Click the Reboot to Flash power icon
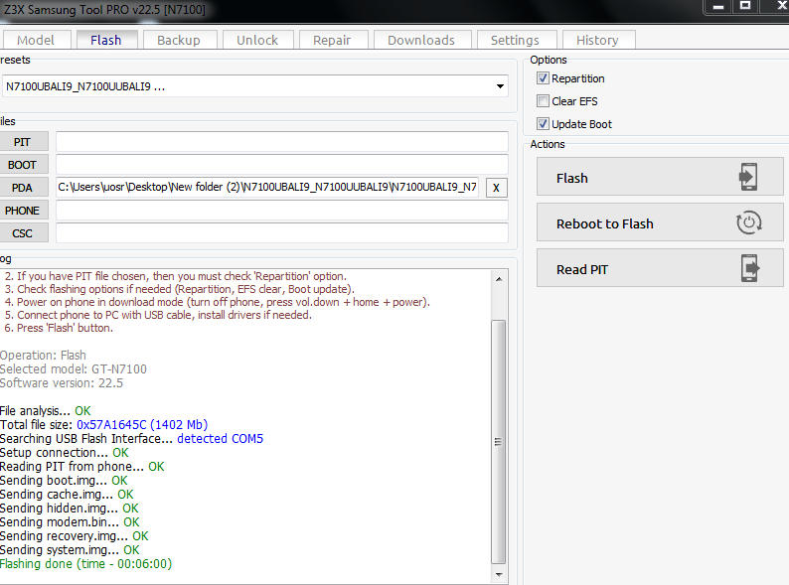The image size is (789, 585). click(x=748, y=222)
